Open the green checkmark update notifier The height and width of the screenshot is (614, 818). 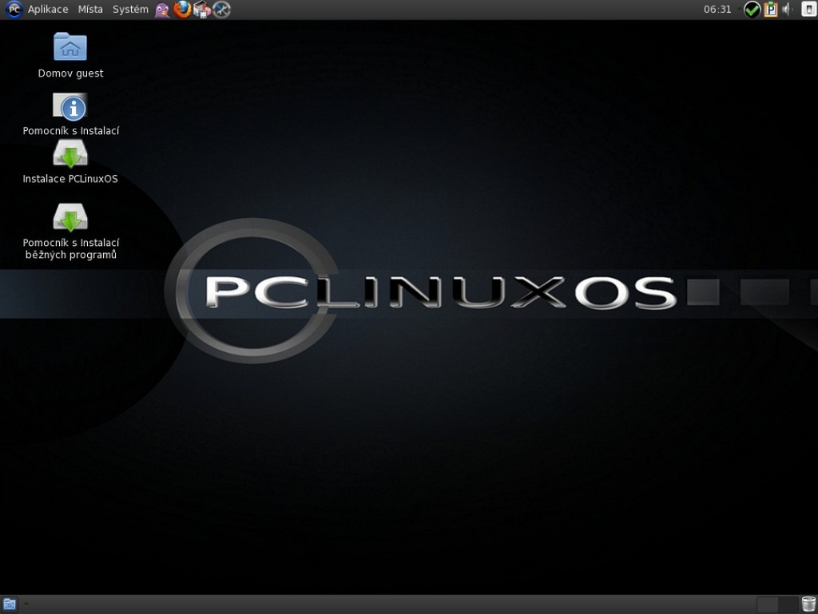[x=752, y=10]
